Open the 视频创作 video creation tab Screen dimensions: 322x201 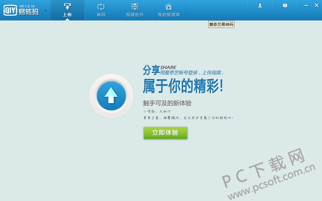135,10
